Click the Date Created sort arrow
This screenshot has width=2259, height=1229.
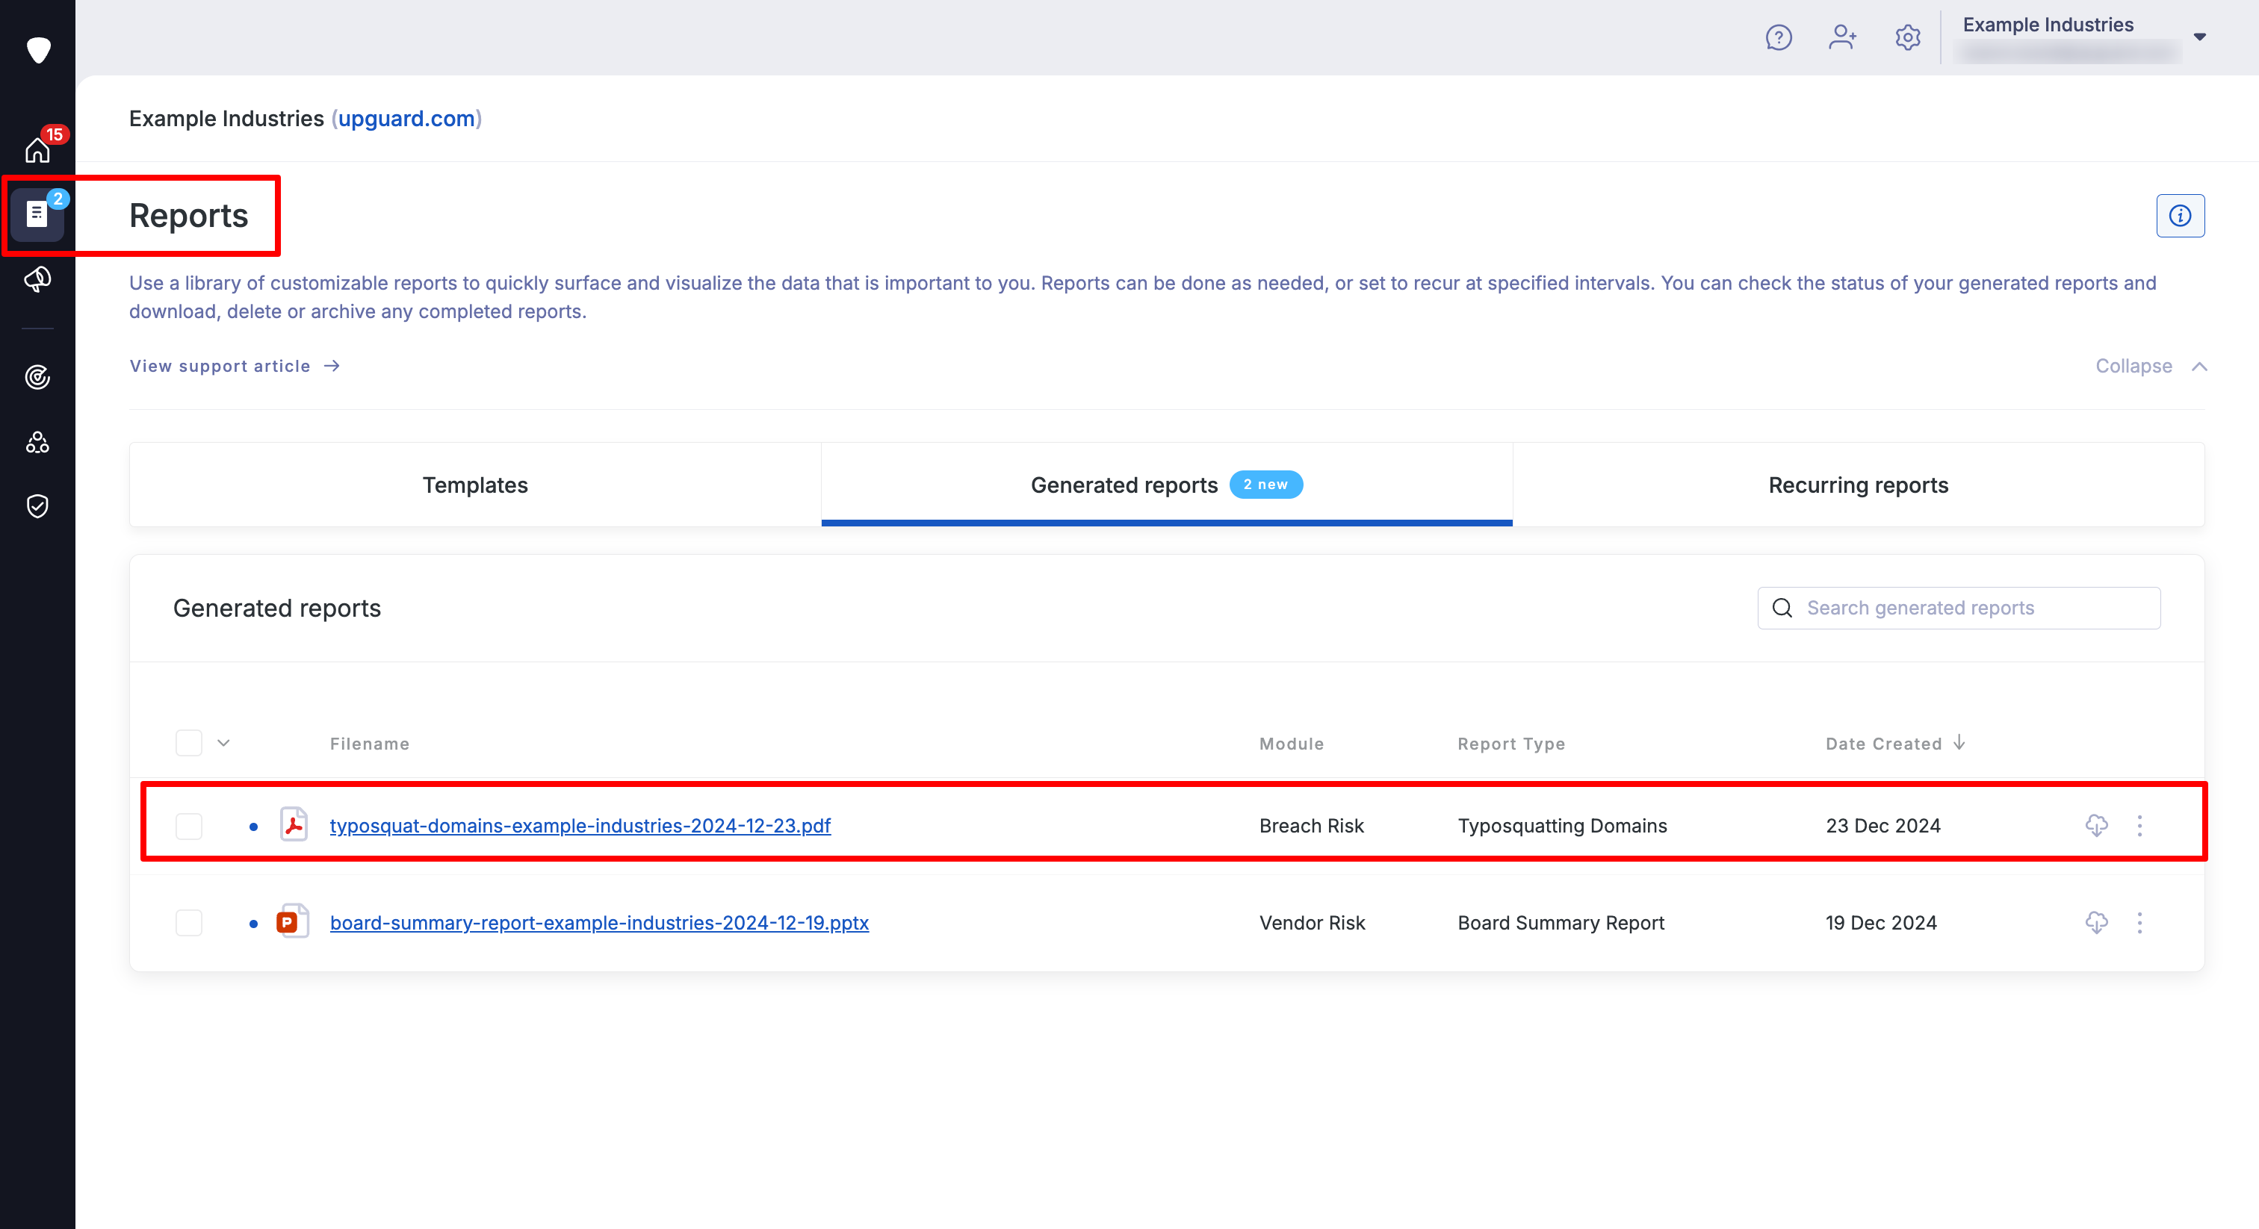pyautogui.click(x=1959, y=742)
